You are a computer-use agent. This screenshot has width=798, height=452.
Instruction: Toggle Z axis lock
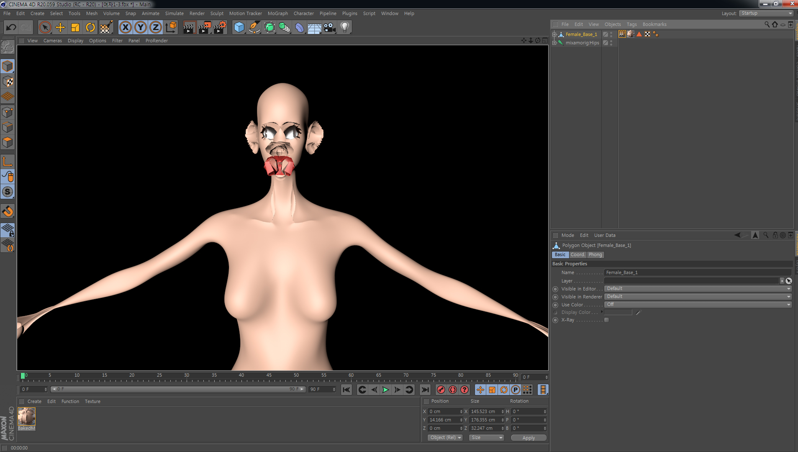pyautogui.click(x=156, y=28)
